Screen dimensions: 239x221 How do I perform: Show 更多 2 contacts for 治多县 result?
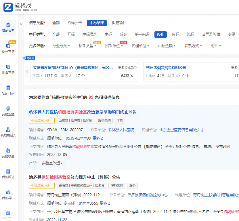point(105,203)
